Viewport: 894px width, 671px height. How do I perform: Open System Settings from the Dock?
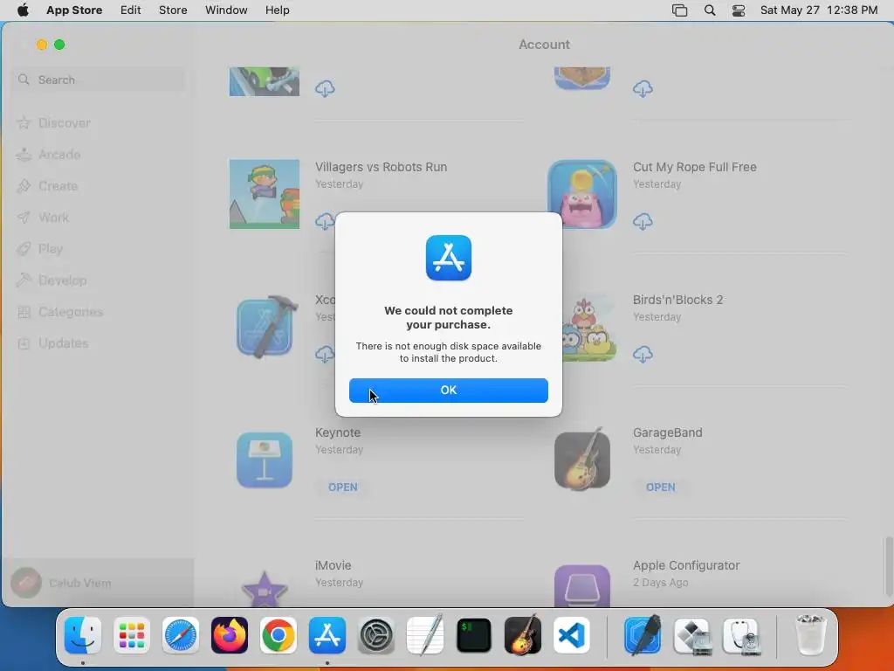(x=375, y=635)
